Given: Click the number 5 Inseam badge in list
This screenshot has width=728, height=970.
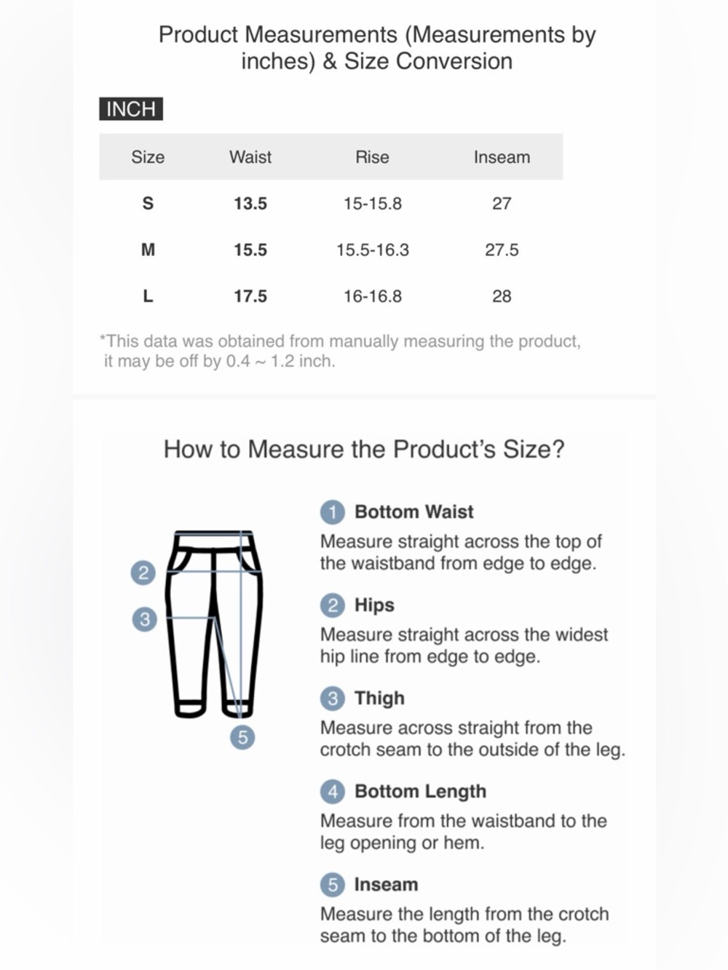Looking at the screenshot, I should click(333, 885).
